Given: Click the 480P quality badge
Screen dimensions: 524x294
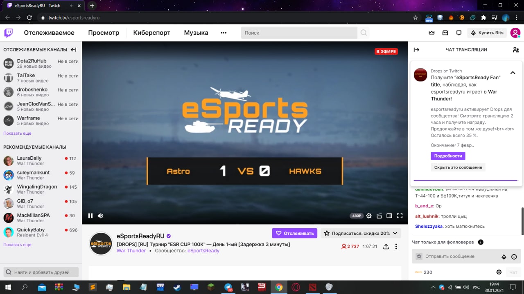Looking at the screenshot, I should [356, 216].
